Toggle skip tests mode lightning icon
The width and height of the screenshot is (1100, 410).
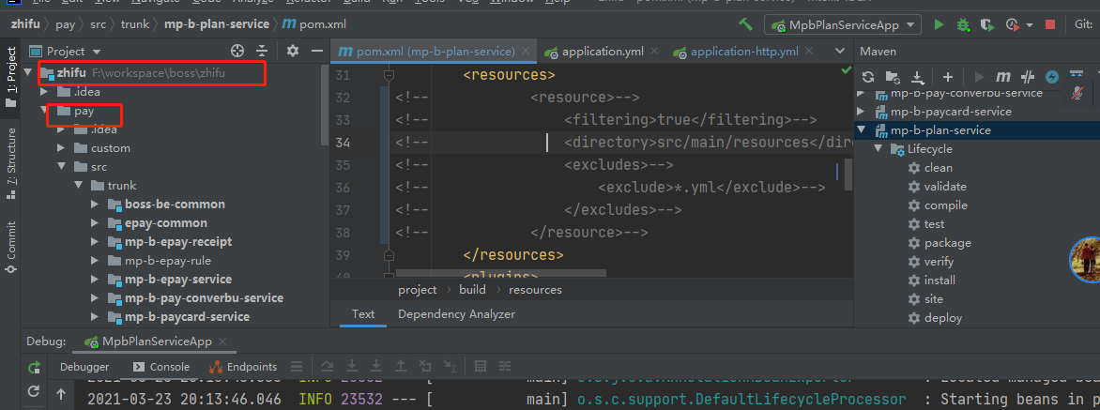(x=1052, y=77)
